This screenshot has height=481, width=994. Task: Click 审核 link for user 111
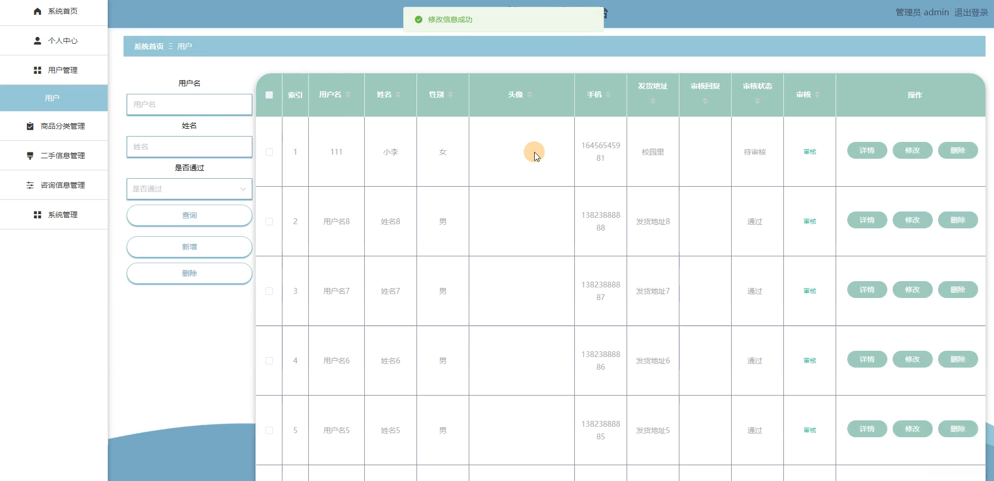(810, 152)
